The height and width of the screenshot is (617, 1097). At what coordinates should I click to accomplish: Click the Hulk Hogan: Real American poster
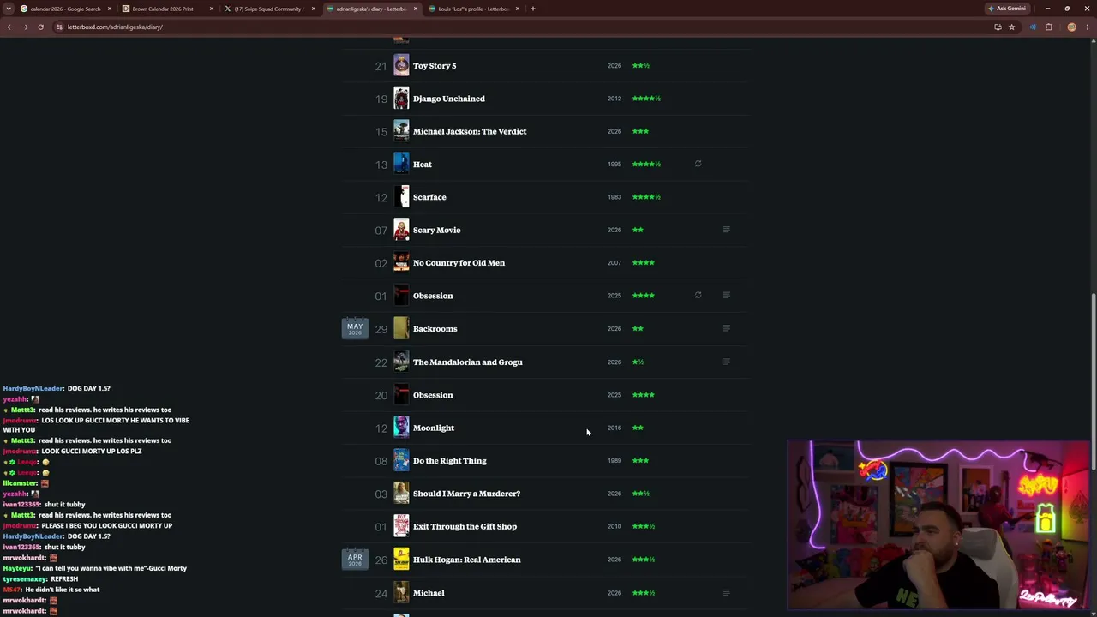click(x=401, y=560)
